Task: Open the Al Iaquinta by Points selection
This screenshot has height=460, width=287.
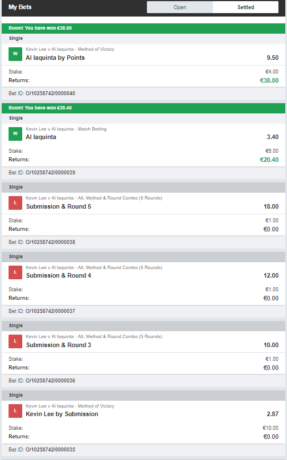Action: (55, 58)
